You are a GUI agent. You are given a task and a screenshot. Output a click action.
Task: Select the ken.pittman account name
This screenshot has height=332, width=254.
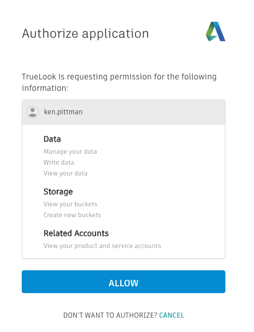(63, 112)
